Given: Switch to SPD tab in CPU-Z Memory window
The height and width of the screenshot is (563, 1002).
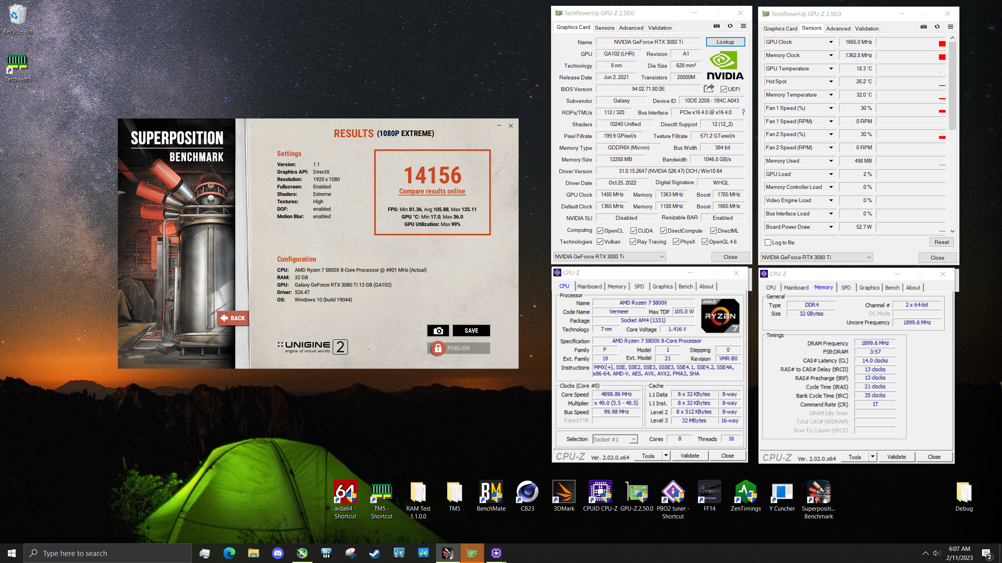Looking at the screenshot, I should coord(846,287).
